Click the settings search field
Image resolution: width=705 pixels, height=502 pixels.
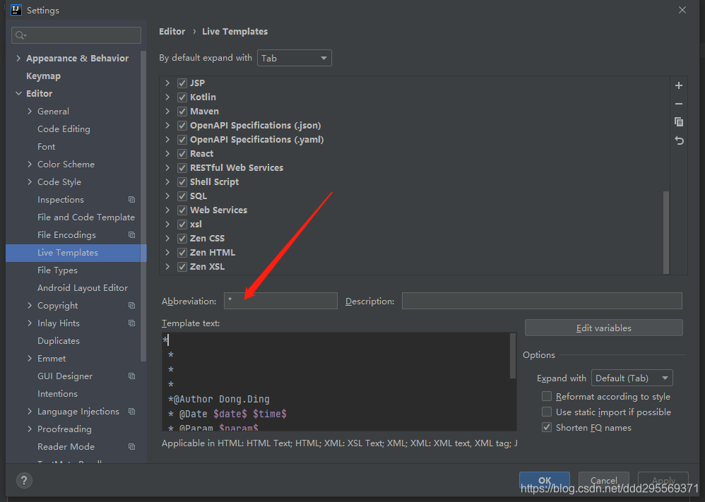coord(76,35)
